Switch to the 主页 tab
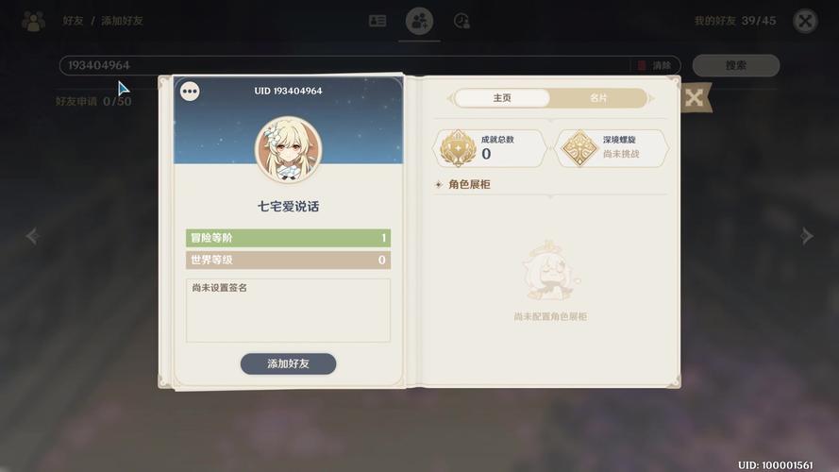The image size is (839, 472). tap(502, 98)
